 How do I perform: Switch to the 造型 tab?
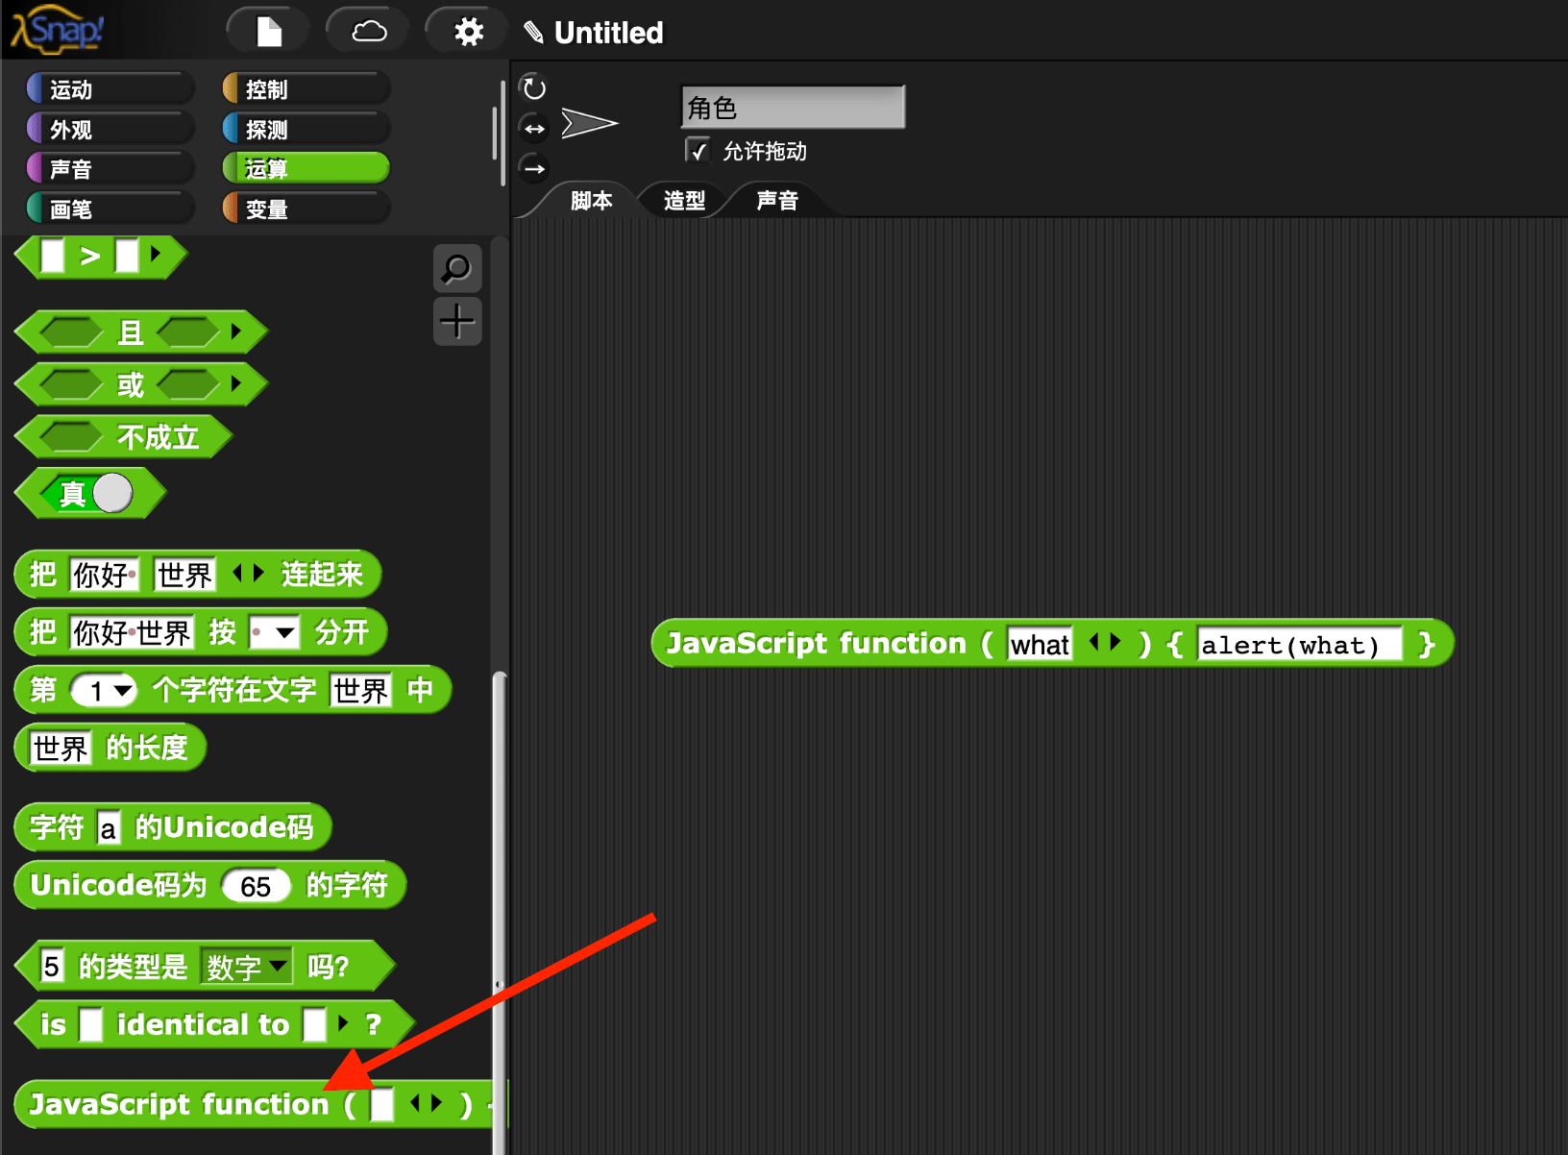click(x=683, y=201)
